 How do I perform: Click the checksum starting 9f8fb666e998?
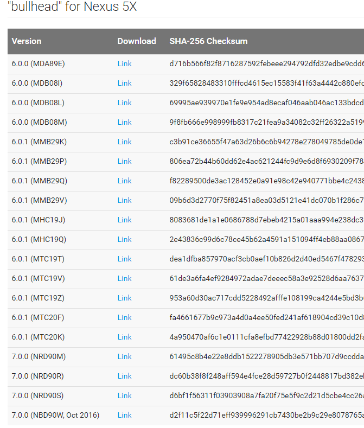[267, 122]
